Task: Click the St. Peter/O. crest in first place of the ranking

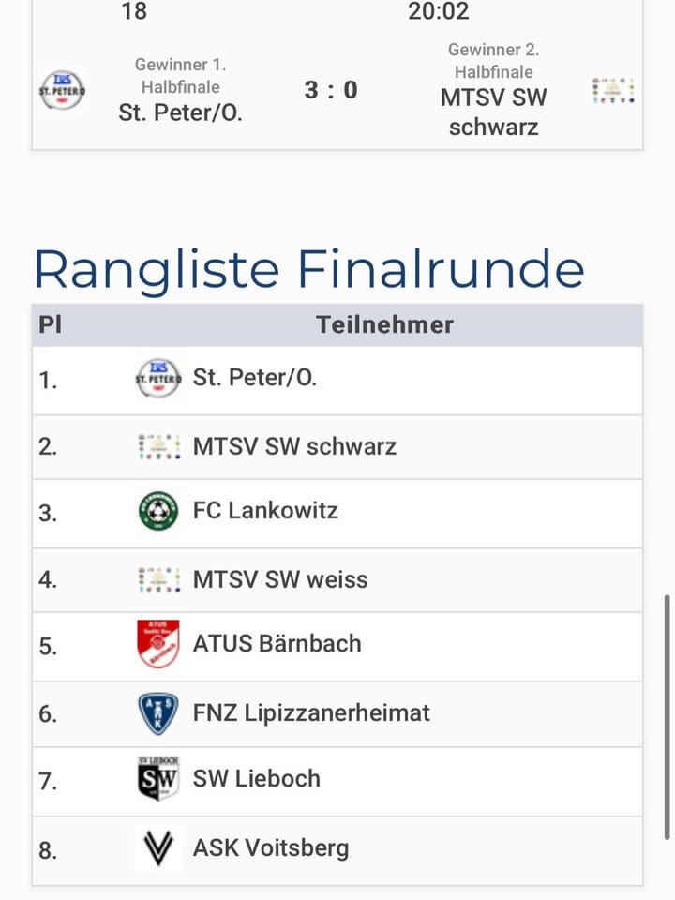Action: (x=157, y=379)
